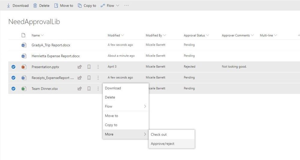Click the Word icon next to GradyA_Trip Report.docx

coord(24,45)
